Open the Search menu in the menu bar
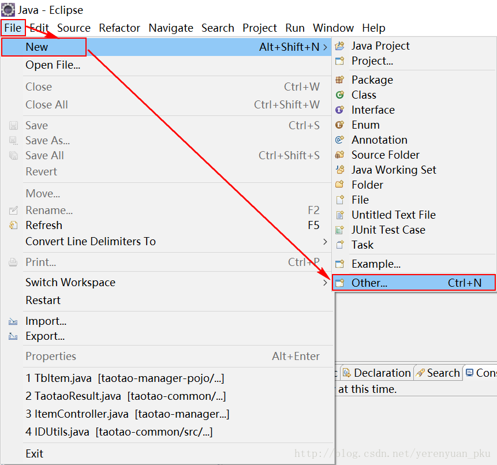 [218, 28]
